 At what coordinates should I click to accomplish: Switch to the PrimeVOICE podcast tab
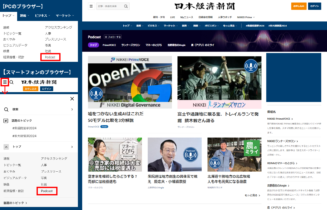point(109,45)
